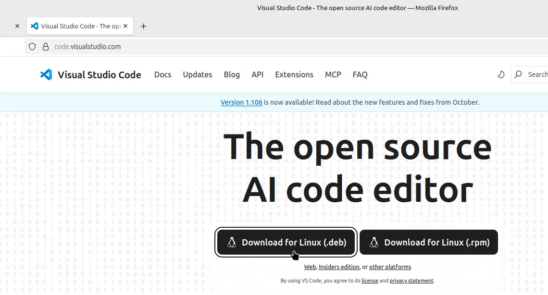
Task: Click the penguin icon on the .rpm button
Action: [374, 242]
